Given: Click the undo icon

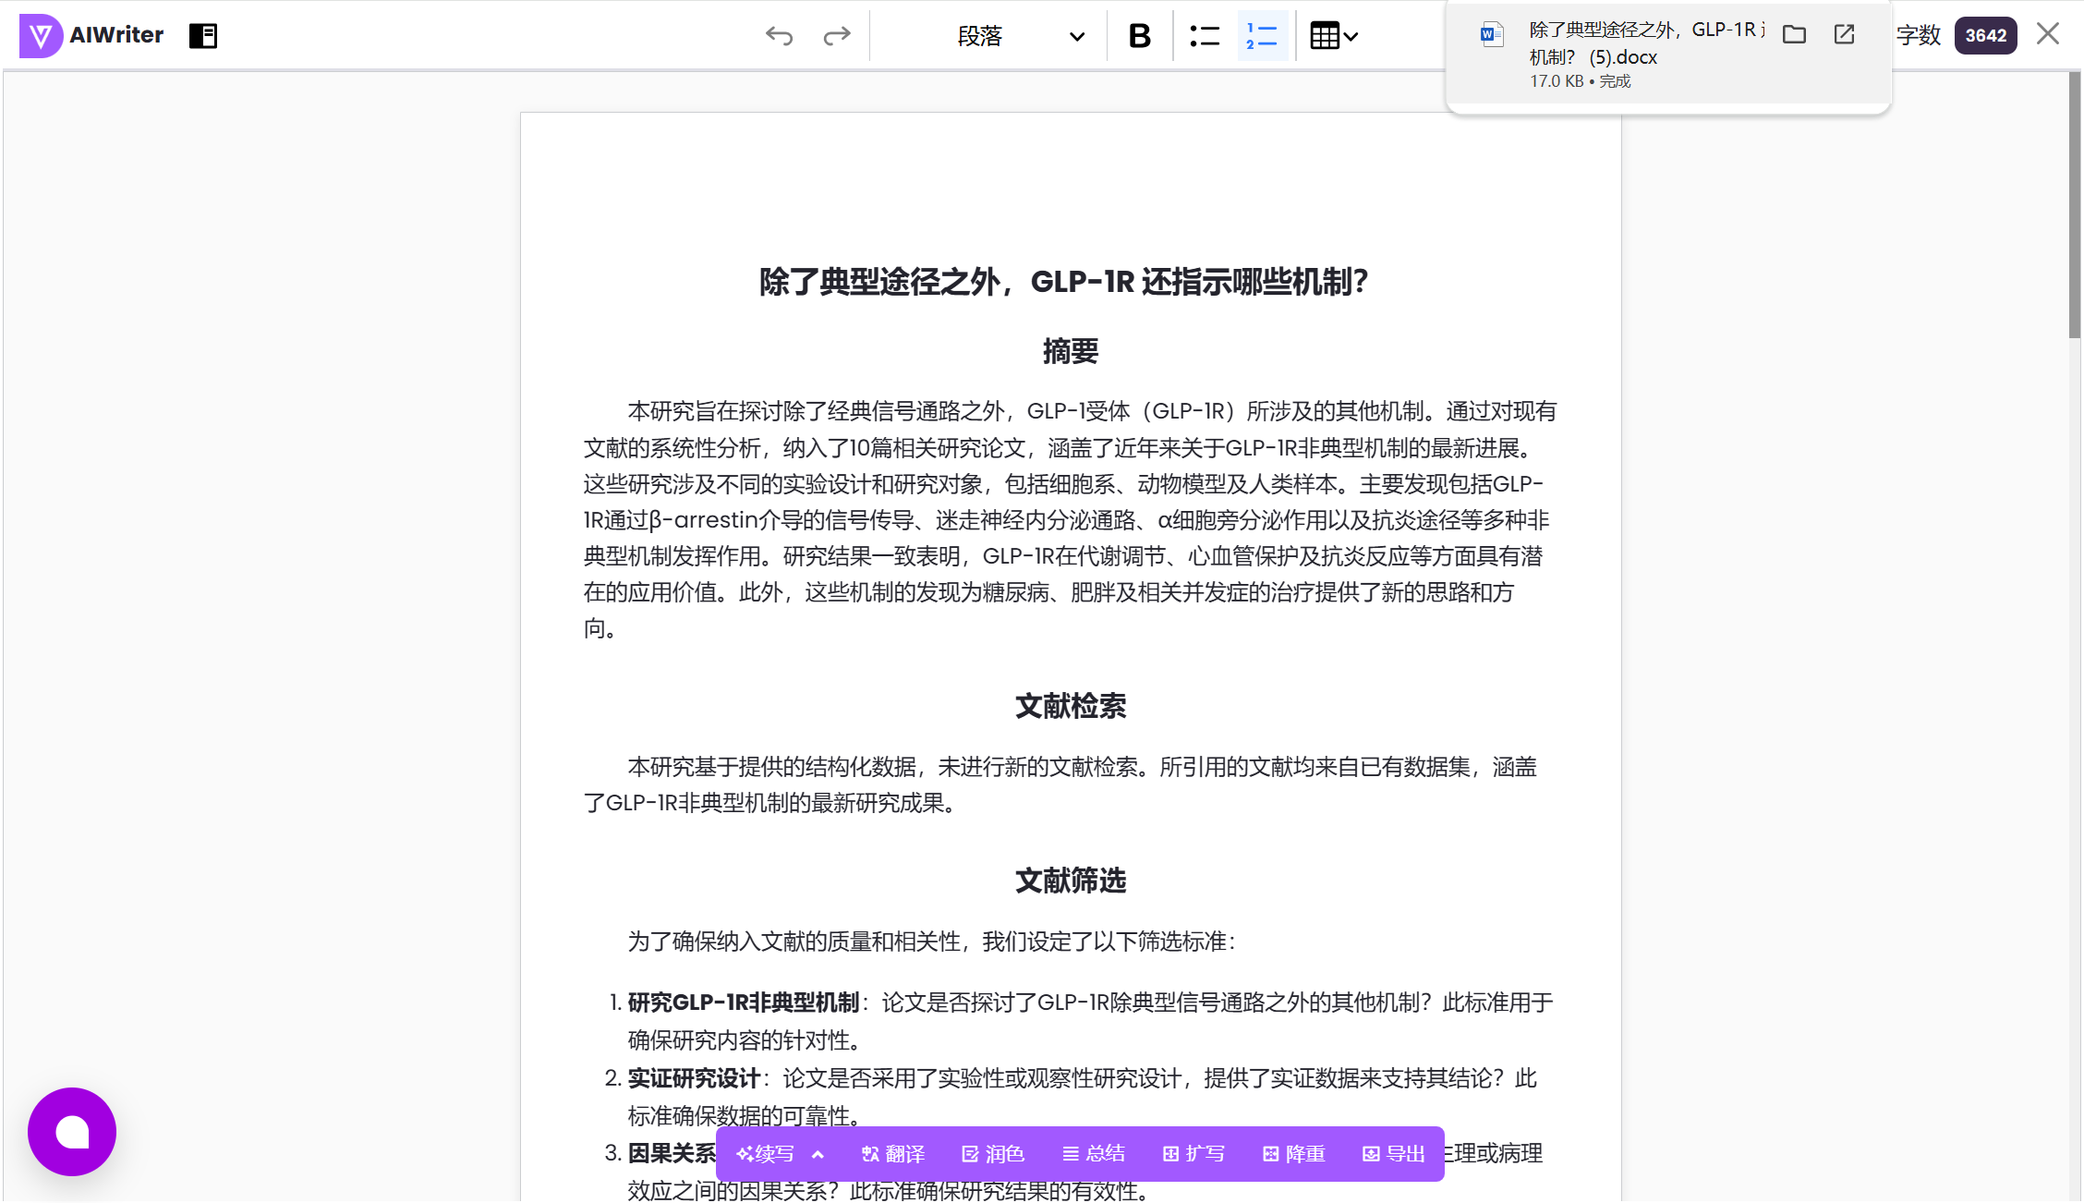Looking at the screenshot, I should (x=781, y=35).
